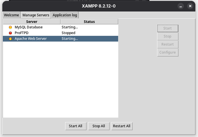Close the XAMPP window

coord(190,6)
